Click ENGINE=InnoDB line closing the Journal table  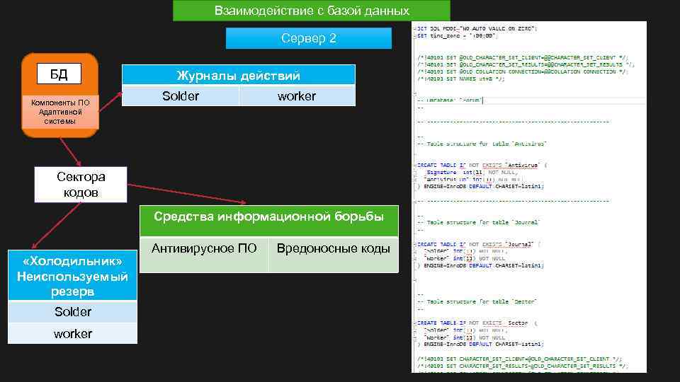[480, 265]
